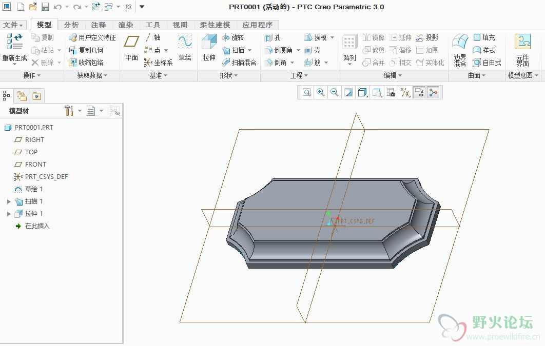Open the 应用程序 applications tab
Viewport: 545px width, 346px height.
258,25
